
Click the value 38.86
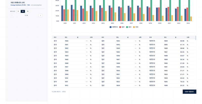(x=182, y=48)
